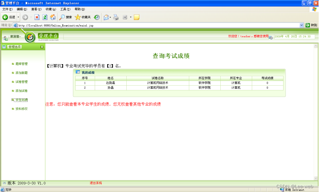Click the date and time field
The image size is (319, 192).
click(x=294, y=36)
